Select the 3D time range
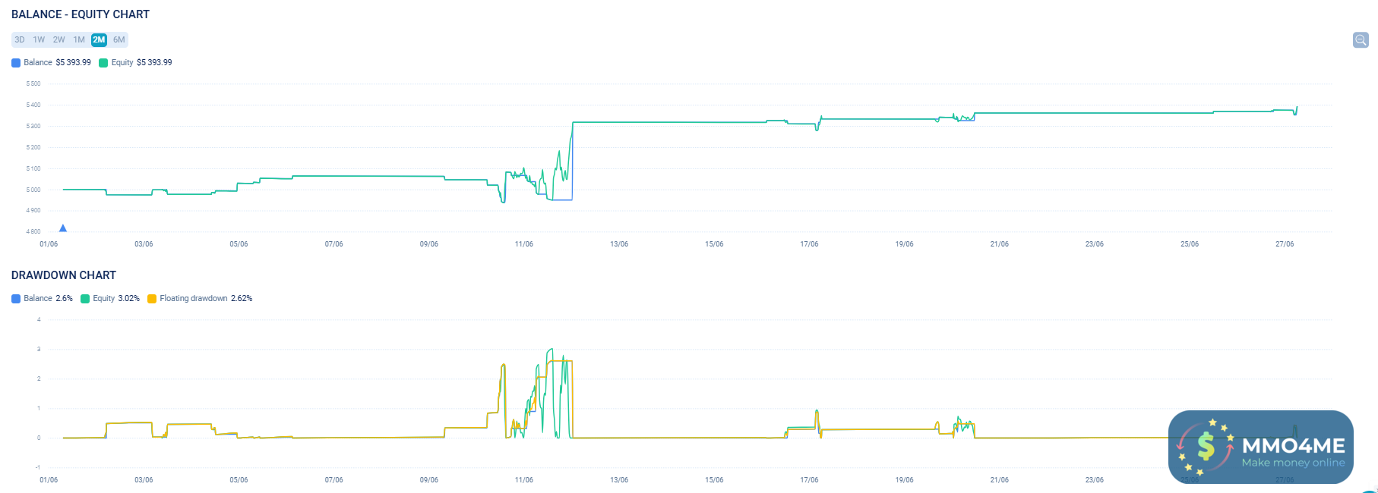 pyautogui.click(x=20, y=40)
